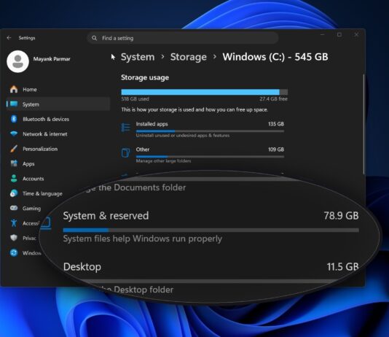Click the 27.4 GB free label

click(274, 99)
